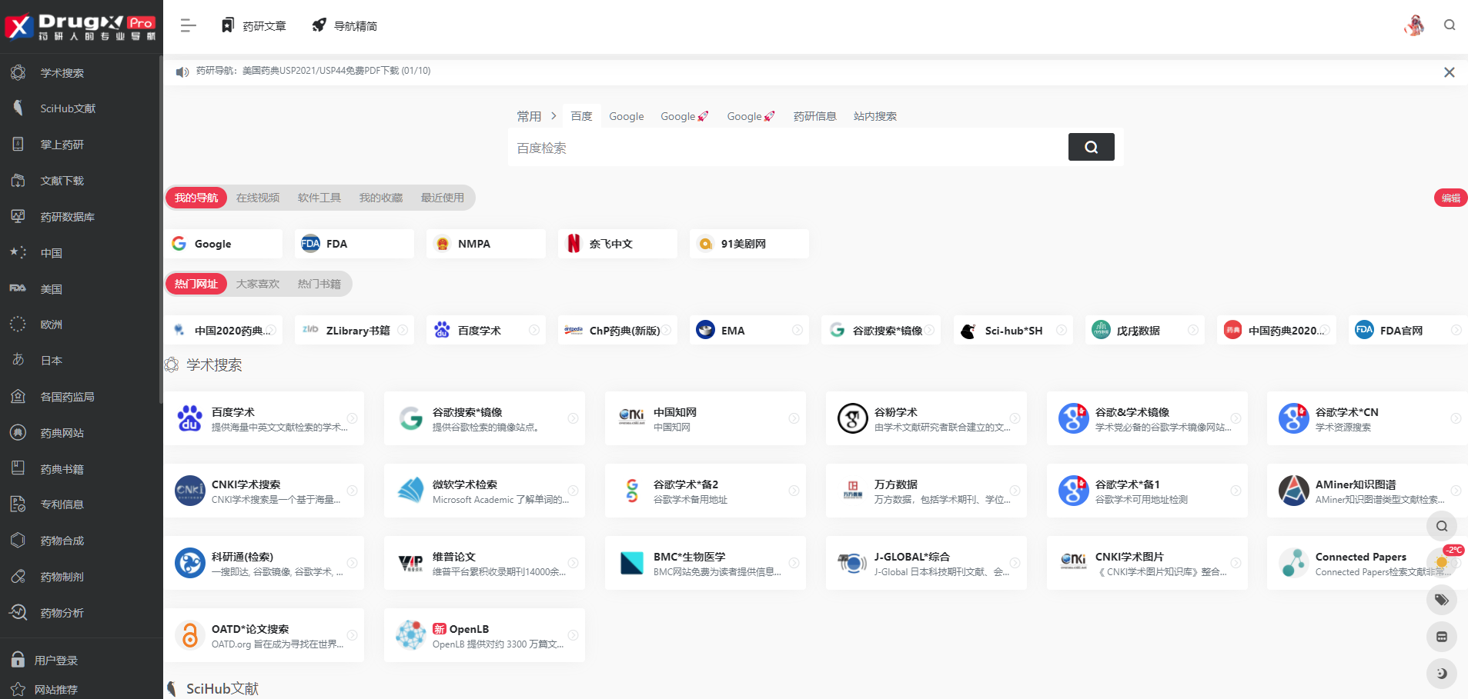Click the user avatar icon
1468x699 pixels.
tap(1414, 25)
